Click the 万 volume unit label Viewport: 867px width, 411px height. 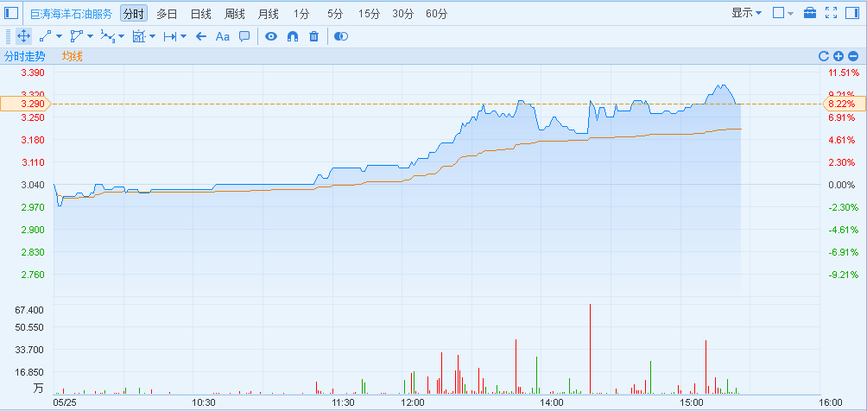tap(38, 389)
